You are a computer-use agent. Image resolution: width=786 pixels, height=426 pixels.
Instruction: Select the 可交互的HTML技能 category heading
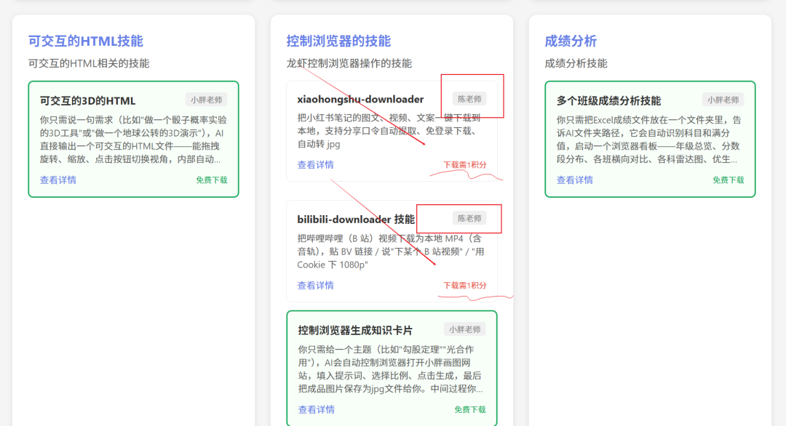point(86,41)
